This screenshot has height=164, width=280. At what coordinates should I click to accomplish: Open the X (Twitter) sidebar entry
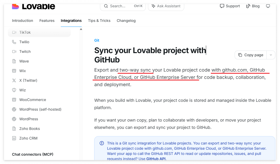[39, 80]
